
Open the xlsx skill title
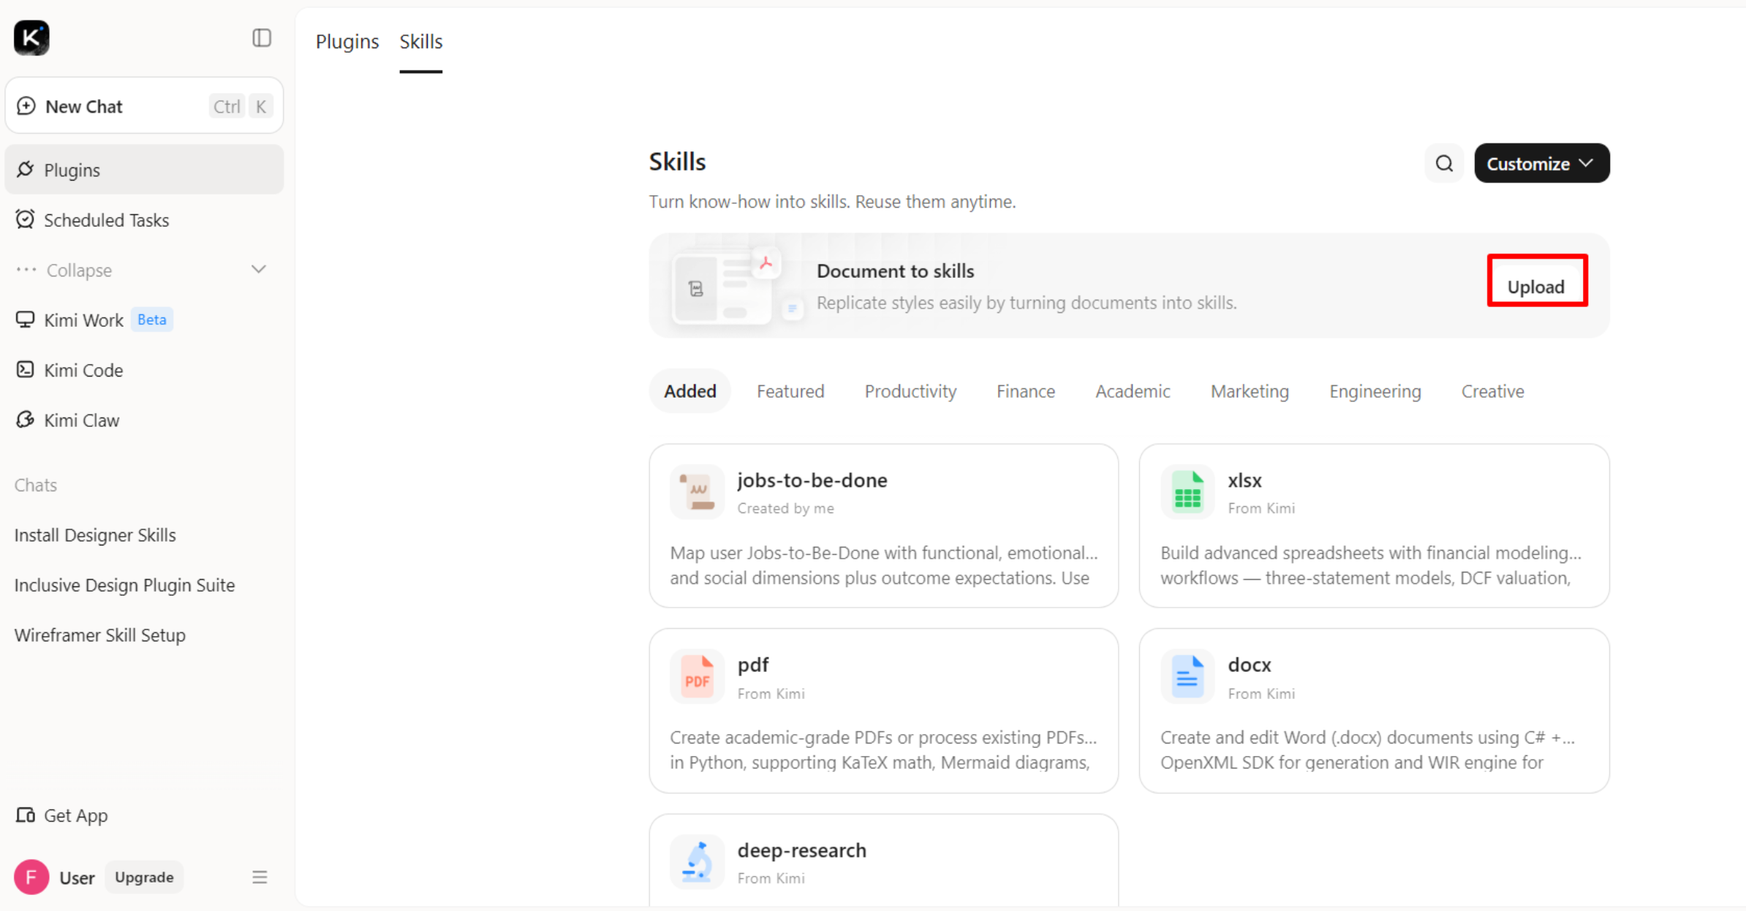point(1244,480)
